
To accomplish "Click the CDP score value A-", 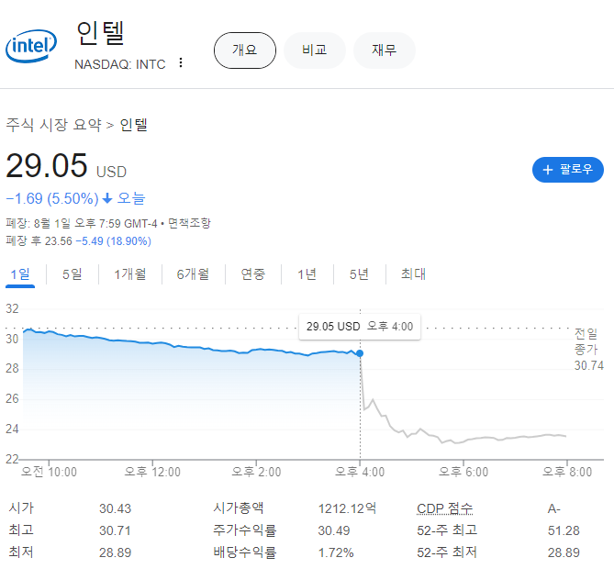I will coord(553,508).
